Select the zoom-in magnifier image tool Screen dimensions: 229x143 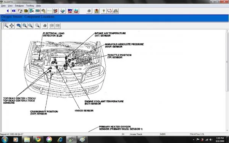click(6, 26)
